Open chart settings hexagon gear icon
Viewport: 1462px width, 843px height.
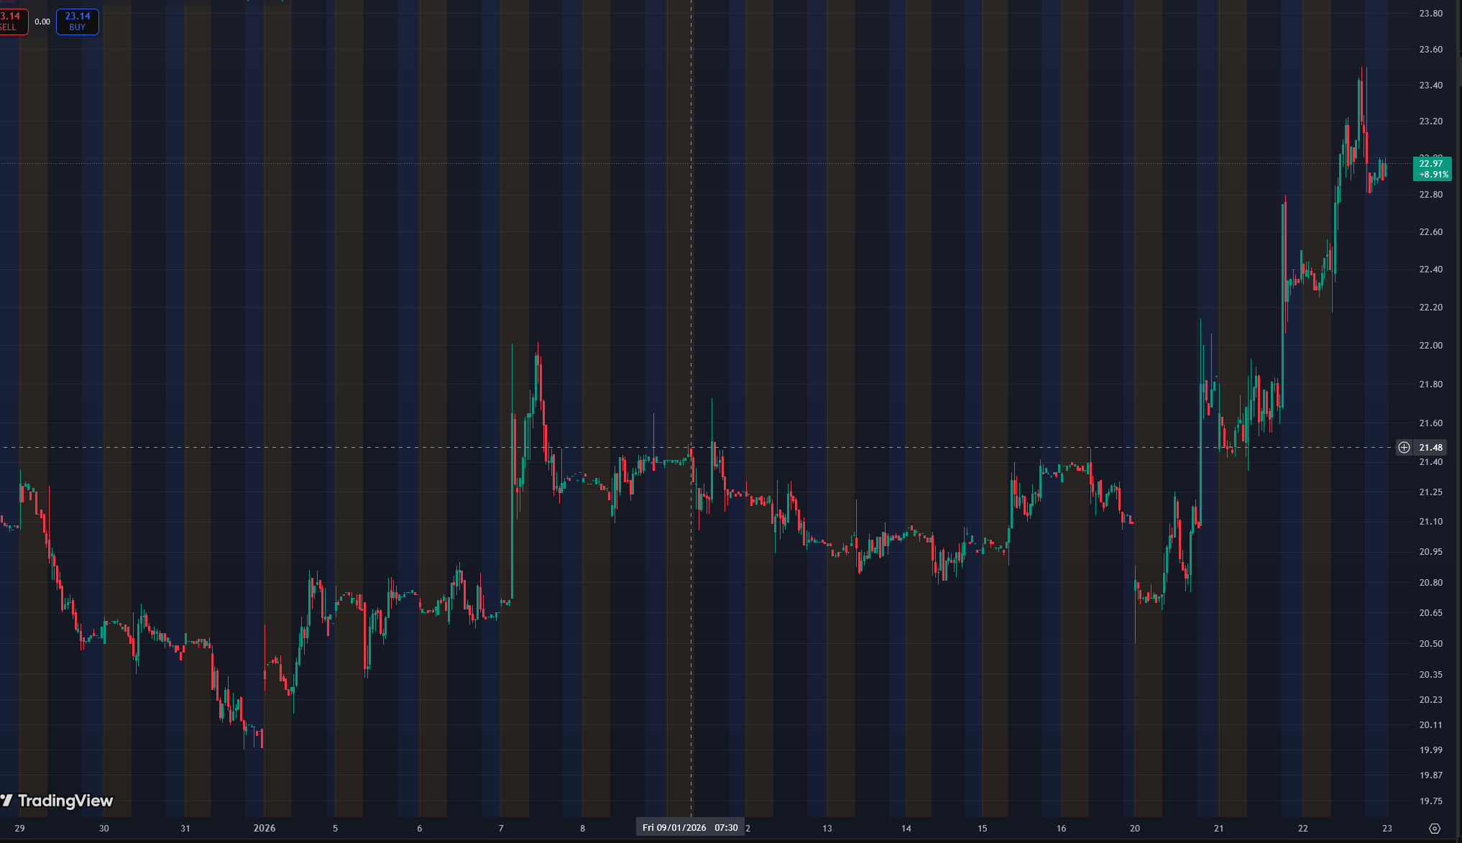pyautogui.click(x=1434, y=829)
